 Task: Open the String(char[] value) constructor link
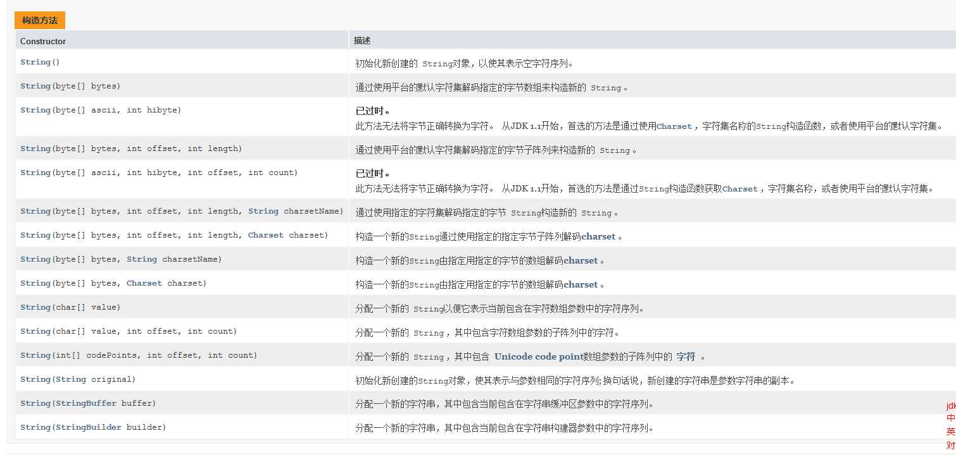pyautogui.click(x=35, y=307)
